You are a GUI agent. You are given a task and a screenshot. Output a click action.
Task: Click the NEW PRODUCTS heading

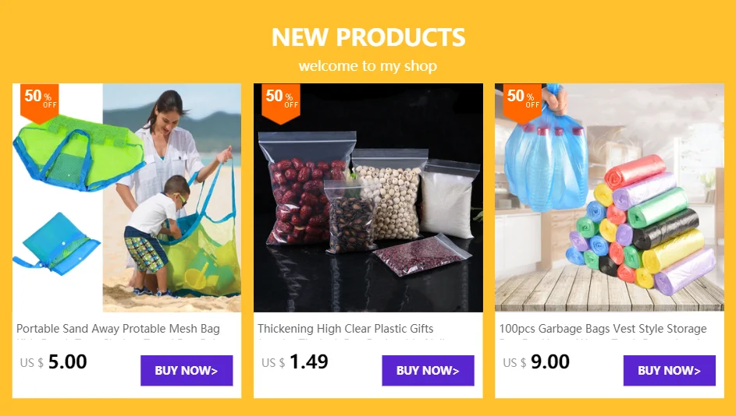point(368,37)
